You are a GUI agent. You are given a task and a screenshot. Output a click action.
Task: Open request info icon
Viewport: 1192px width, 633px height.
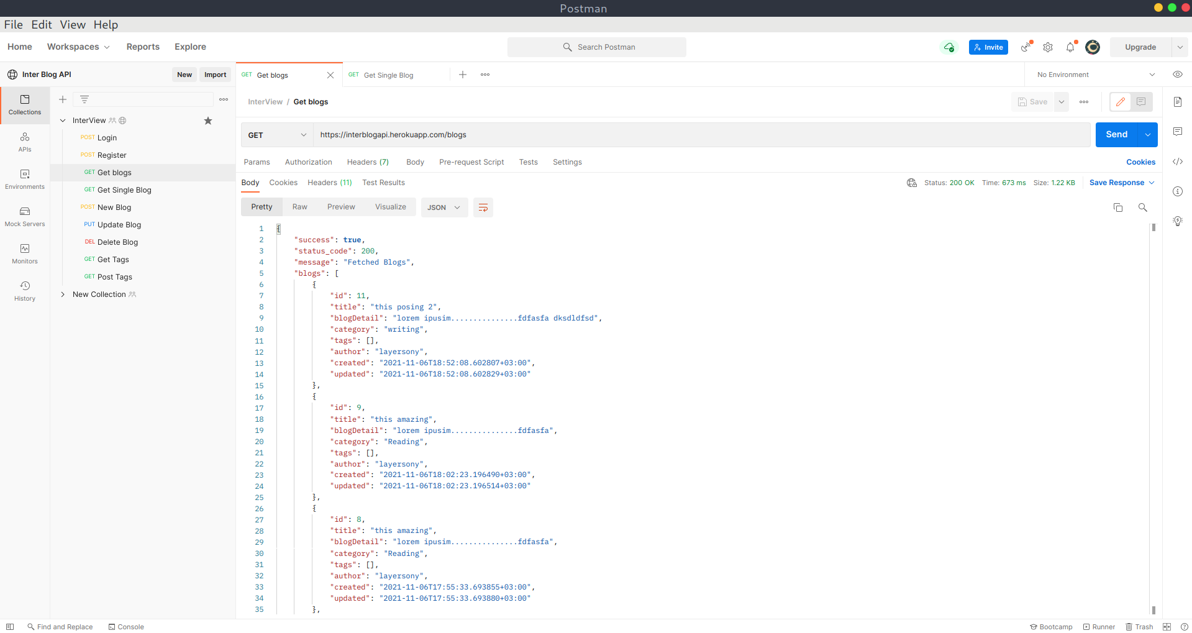1178,191
